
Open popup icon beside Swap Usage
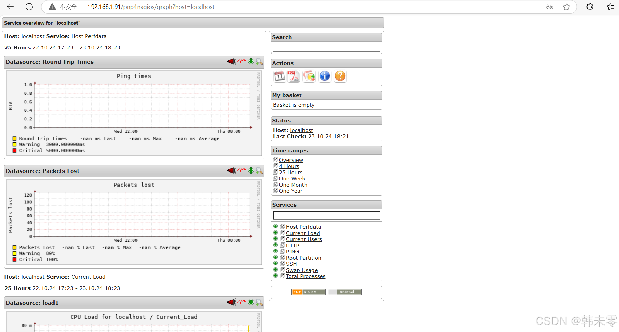point(283,270)
